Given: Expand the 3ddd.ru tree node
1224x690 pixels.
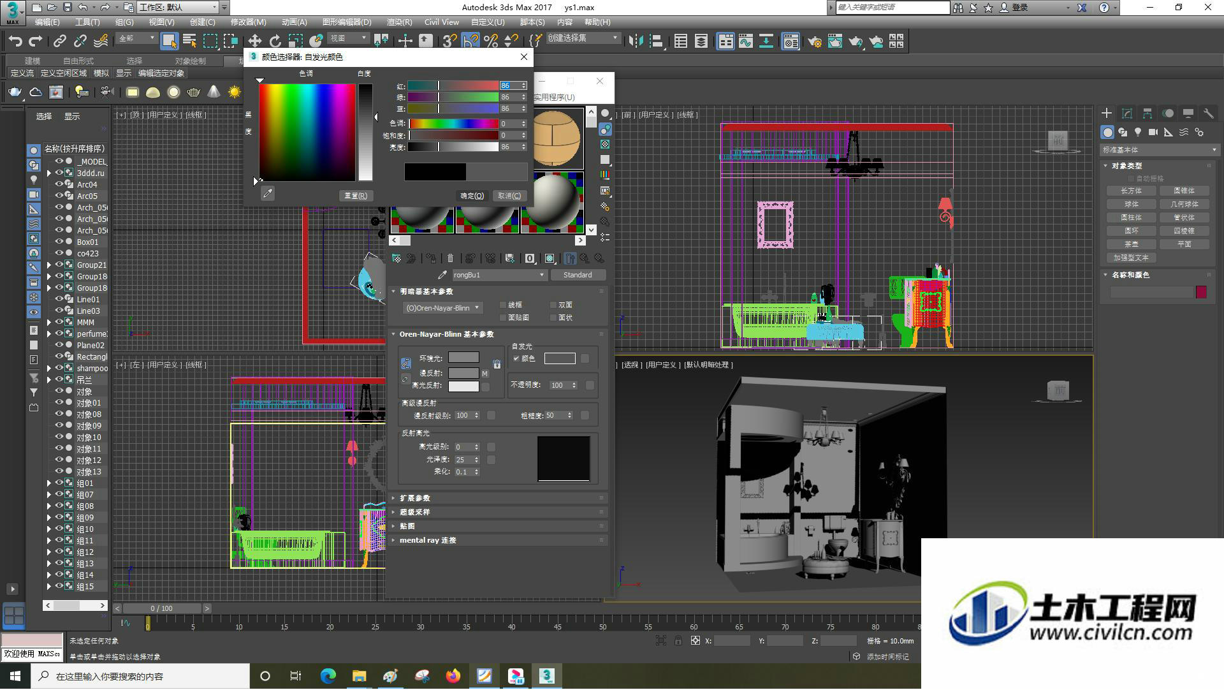Looking at the screenshot, I should 49,173.
